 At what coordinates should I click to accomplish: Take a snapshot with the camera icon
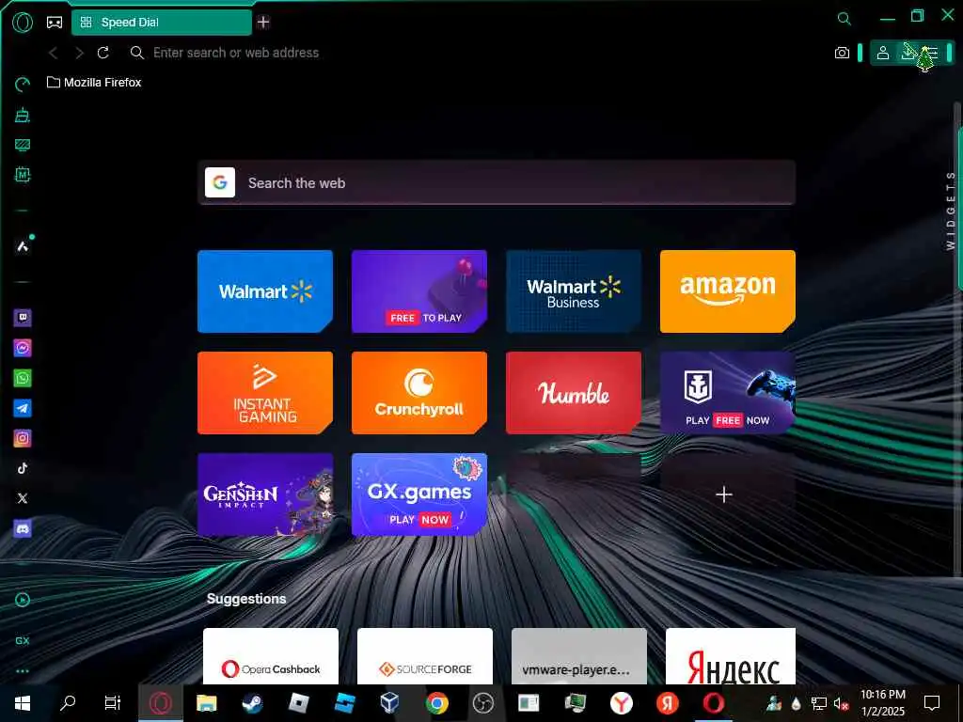[x=842, y=53]
